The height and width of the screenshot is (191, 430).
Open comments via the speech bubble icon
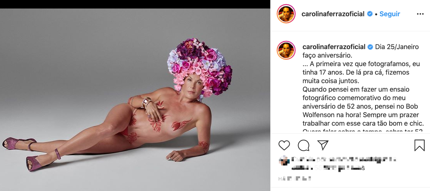(x=304, y=145)
